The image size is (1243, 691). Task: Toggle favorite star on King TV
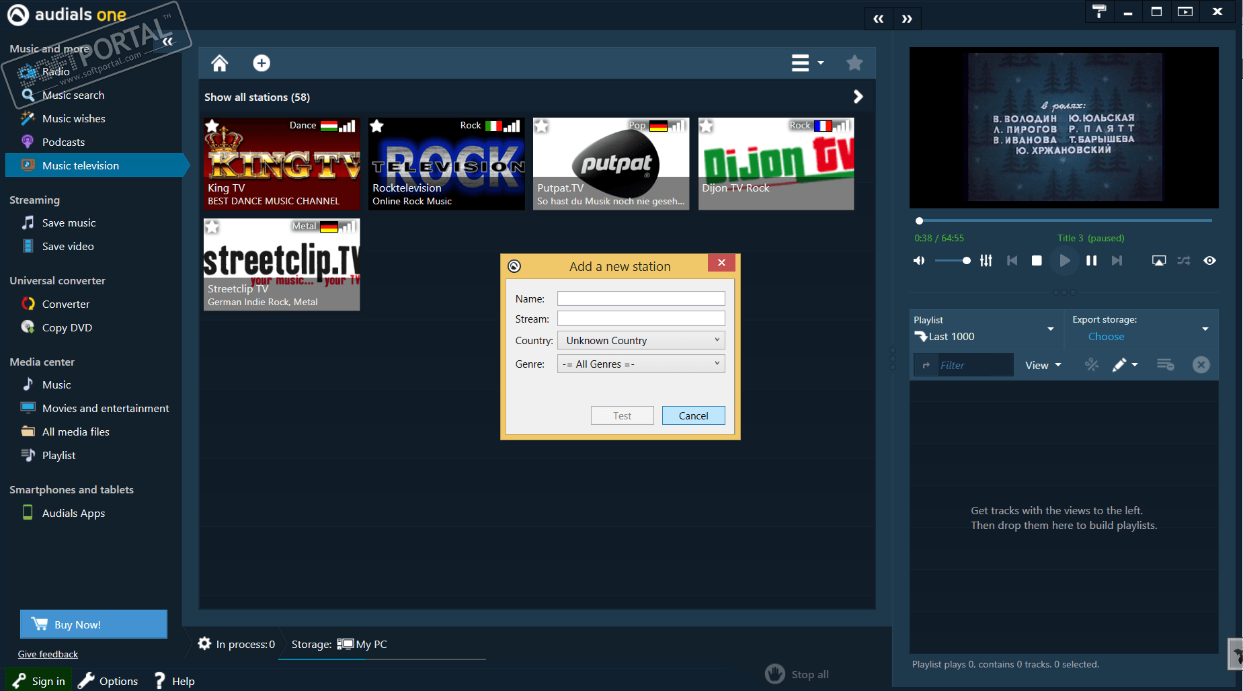(212, 126)
